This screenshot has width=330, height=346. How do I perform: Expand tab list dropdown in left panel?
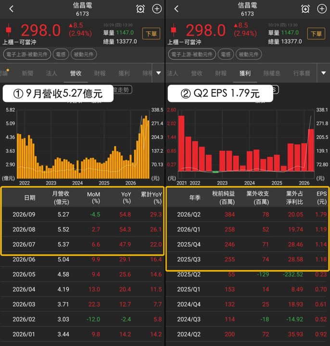pos(159,73)
